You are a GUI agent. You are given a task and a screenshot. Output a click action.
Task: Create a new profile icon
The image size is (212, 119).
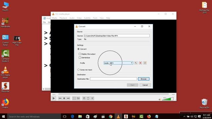click(145, 63)
